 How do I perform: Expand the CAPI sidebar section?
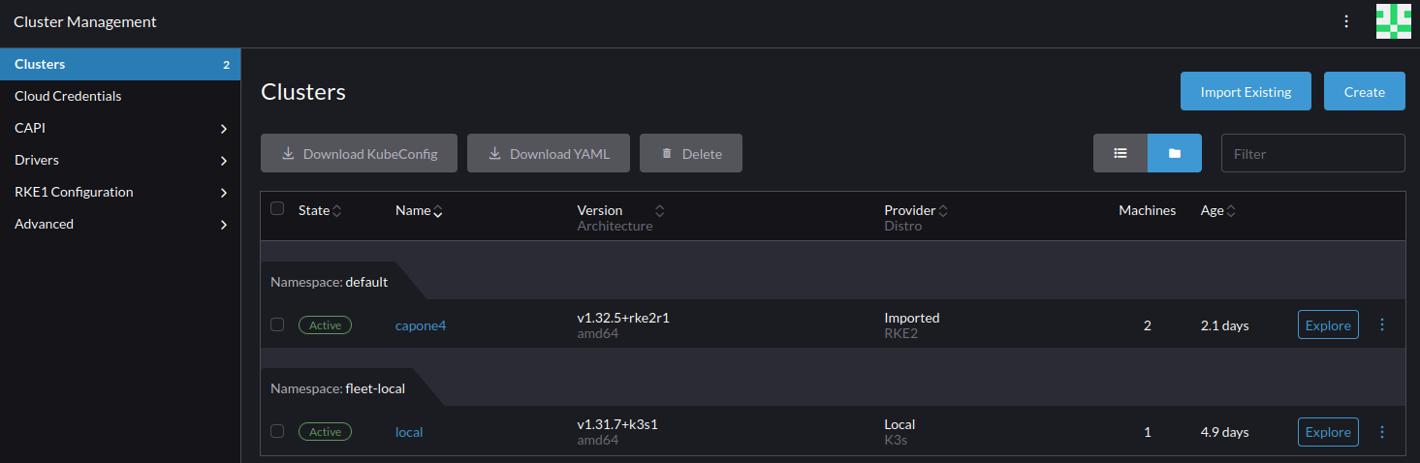pyautogui.click(x=120, y=128)
